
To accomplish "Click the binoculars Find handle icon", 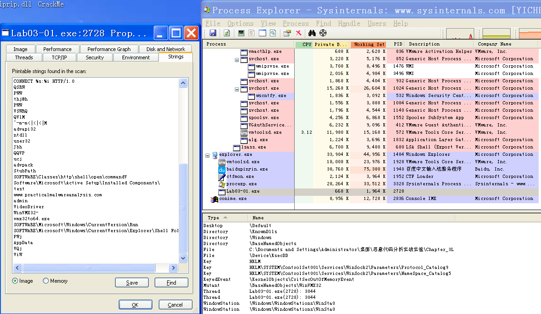I will click(x=312, y=33).
